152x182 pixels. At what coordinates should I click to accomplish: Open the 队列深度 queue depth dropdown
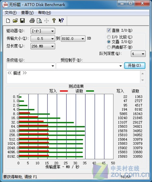pyautogui.click(x=138, y=54)
